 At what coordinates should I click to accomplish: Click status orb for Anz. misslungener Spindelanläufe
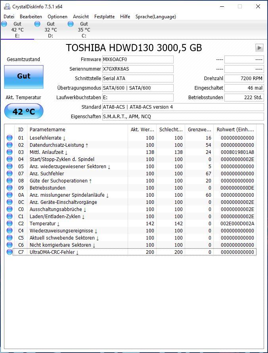[10, 195]
